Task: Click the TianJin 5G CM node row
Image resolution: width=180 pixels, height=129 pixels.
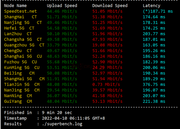Action: pyautogui.click(x=22, y=84)
